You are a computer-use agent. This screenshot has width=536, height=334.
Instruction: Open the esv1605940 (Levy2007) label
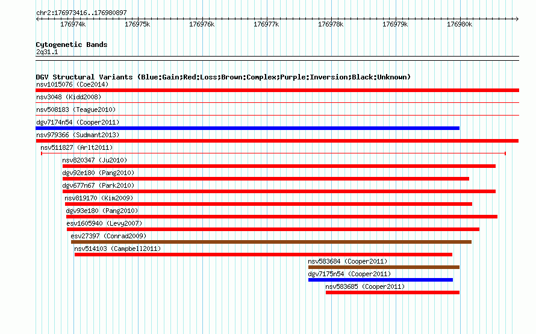(x=104, y=223)
